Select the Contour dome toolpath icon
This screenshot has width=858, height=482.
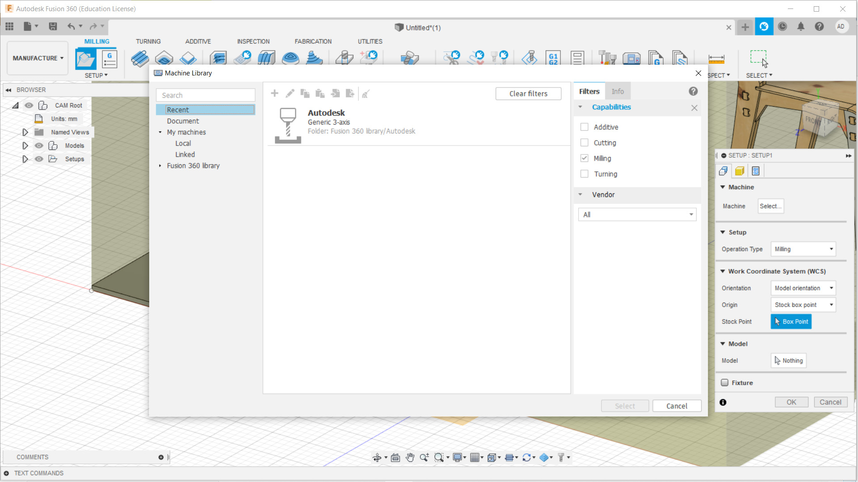pyautogui.click(x=291, y=58)
